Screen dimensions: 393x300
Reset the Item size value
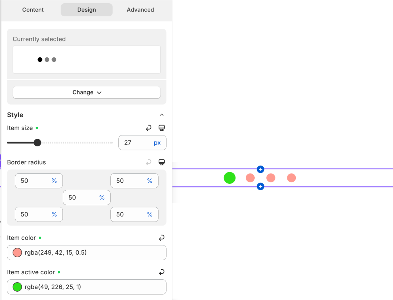pyautogui.click(x=148, y=128)
